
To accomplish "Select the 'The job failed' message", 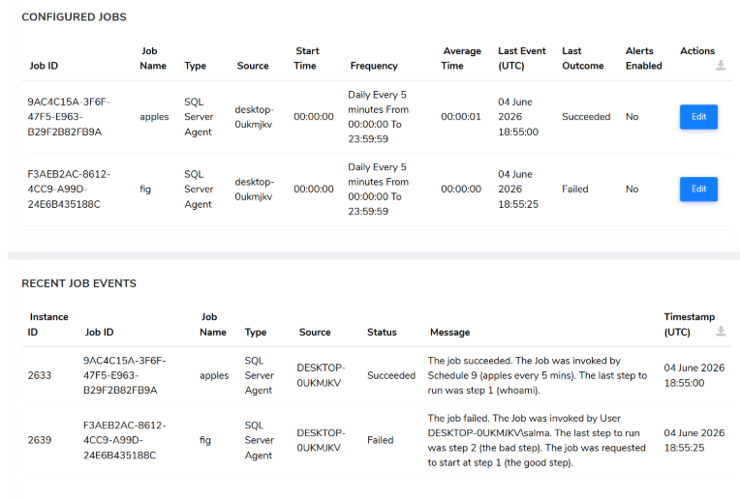I will pyautogui.click(x=537, y=440).
